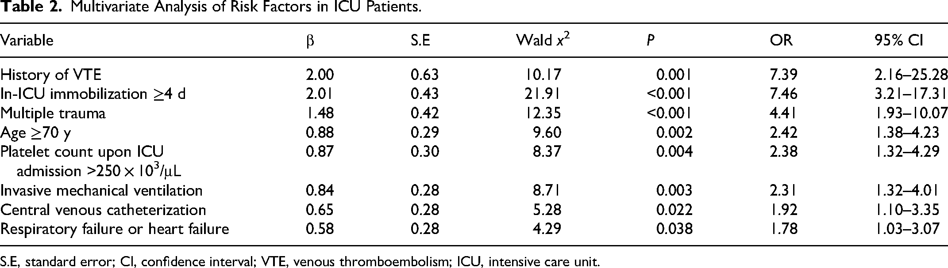Click the Multiple trauma row label
Image resolution: width=948 pixels, height=268 pixels.
[x=53, y=113]
